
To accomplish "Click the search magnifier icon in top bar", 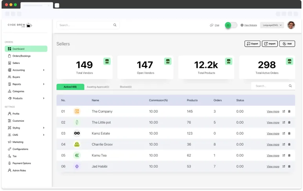I will [x=115, y=25].
